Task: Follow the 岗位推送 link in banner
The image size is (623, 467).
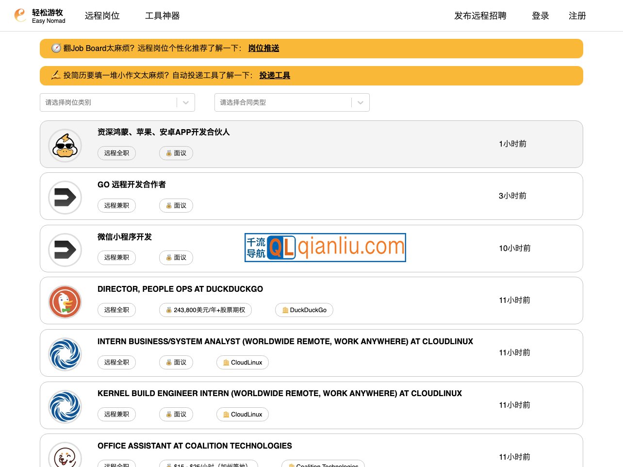Action: 263,48
